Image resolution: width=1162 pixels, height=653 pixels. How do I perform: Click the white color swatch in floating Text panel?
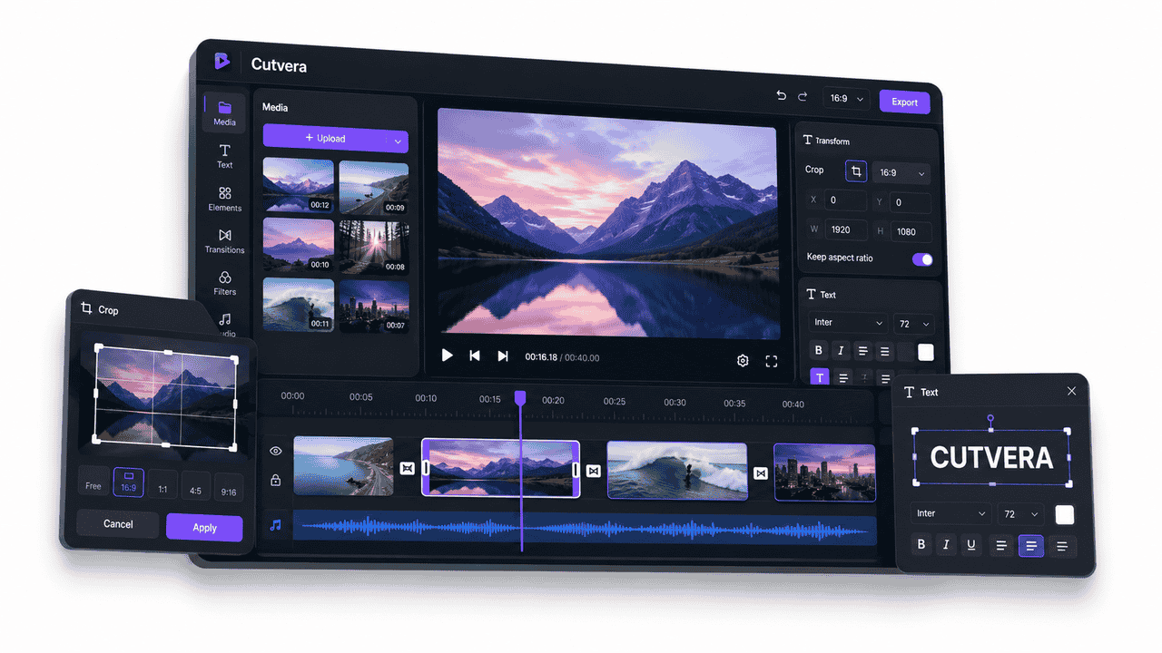point(1065,514)
